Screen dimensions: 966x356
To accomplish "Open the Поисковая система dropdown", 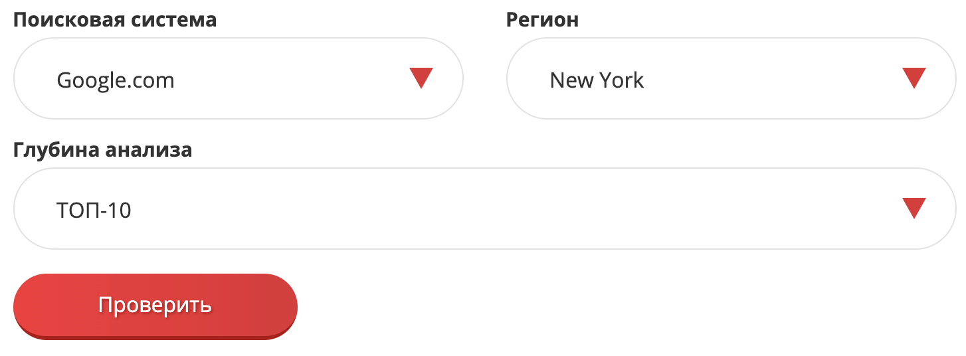I will (x=239, y=78).
